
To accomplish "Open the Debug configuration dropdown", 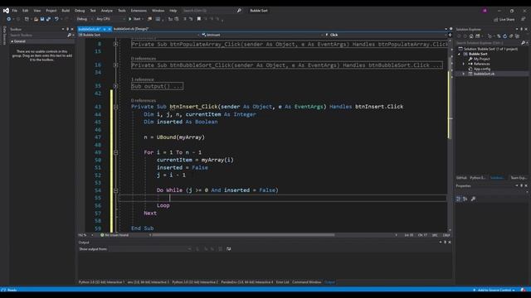I will point(85,19).
